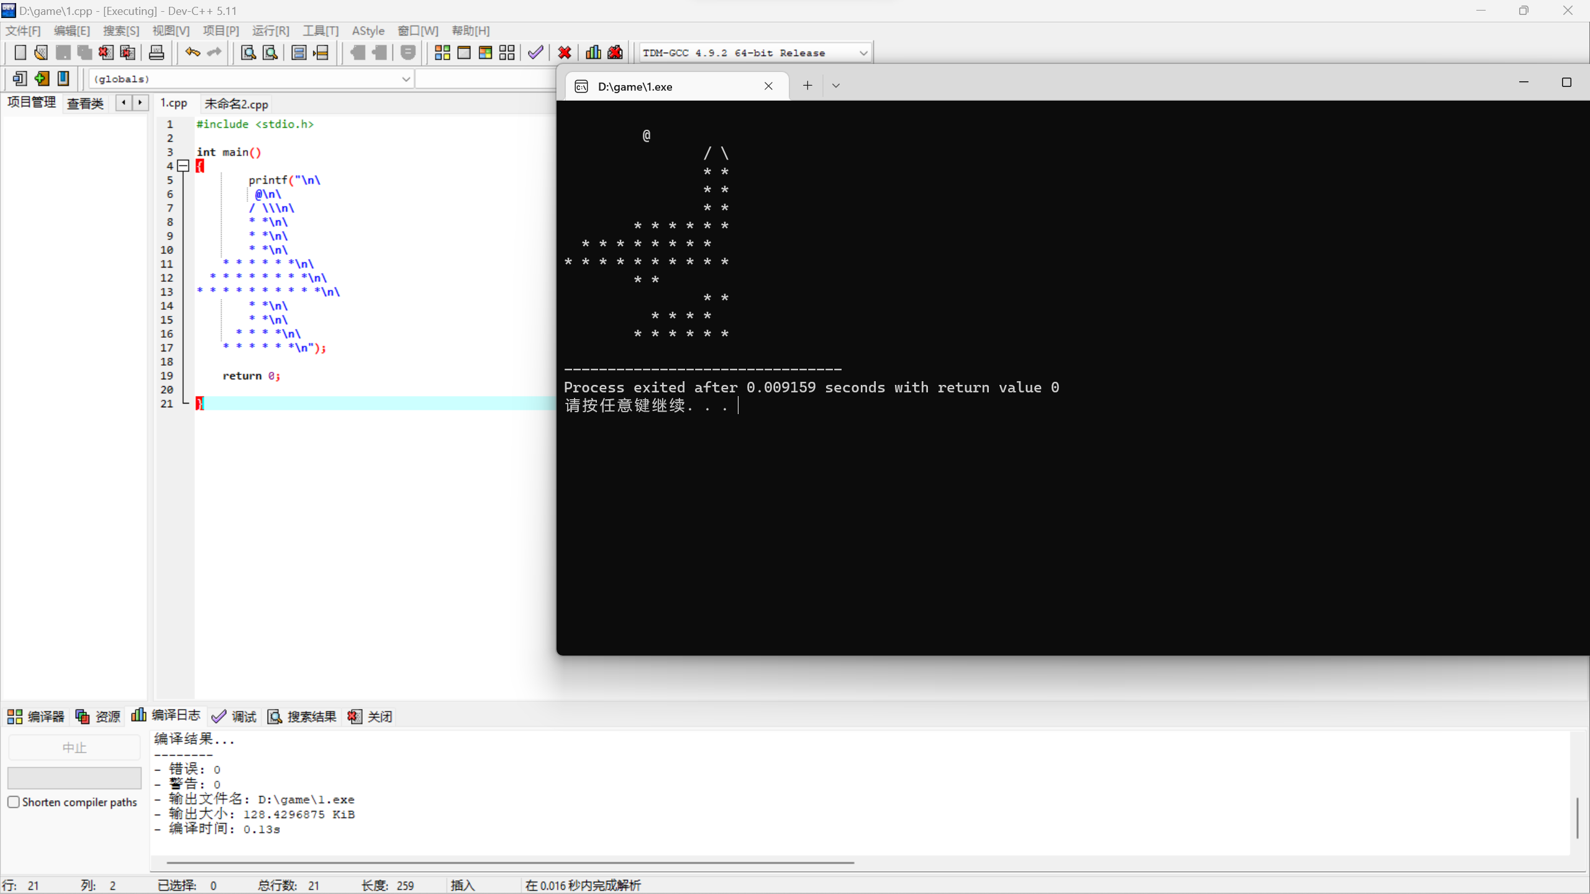This screenshot has width=1590, height=894.
Task: Click the Compile and Run toolbar icon
Action: click(486, 53)
